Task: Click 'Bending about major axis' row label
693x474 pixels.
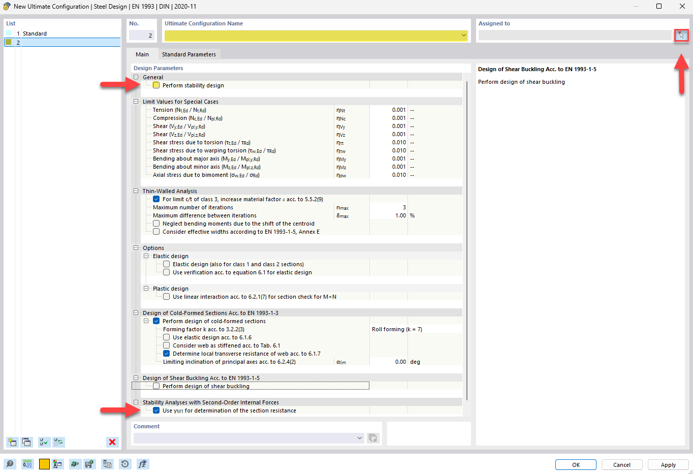Action: [207, 159]
